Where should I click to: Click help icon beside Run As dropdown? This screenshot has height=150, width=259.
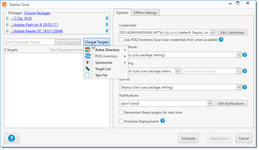click(x=245, y=87)
